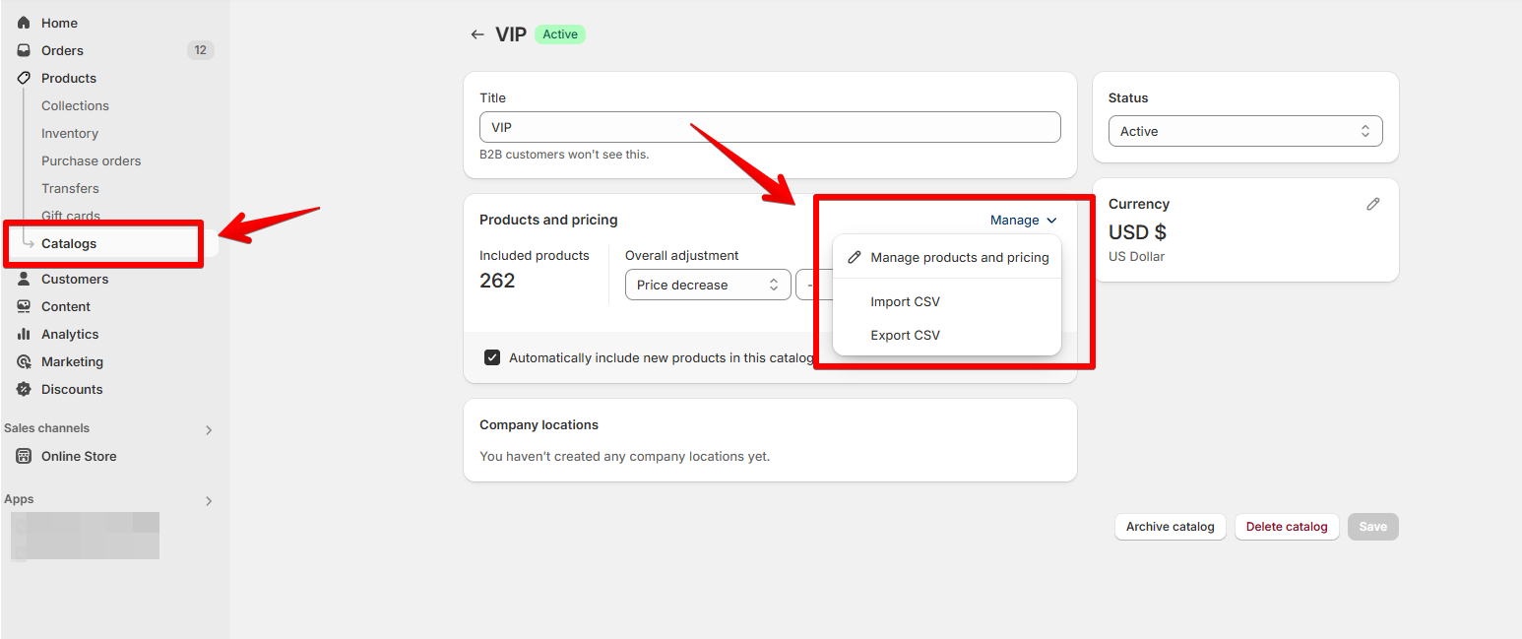Select Manage products and pricing
This screenshot has height=639, width=1522.
(947, 257)
